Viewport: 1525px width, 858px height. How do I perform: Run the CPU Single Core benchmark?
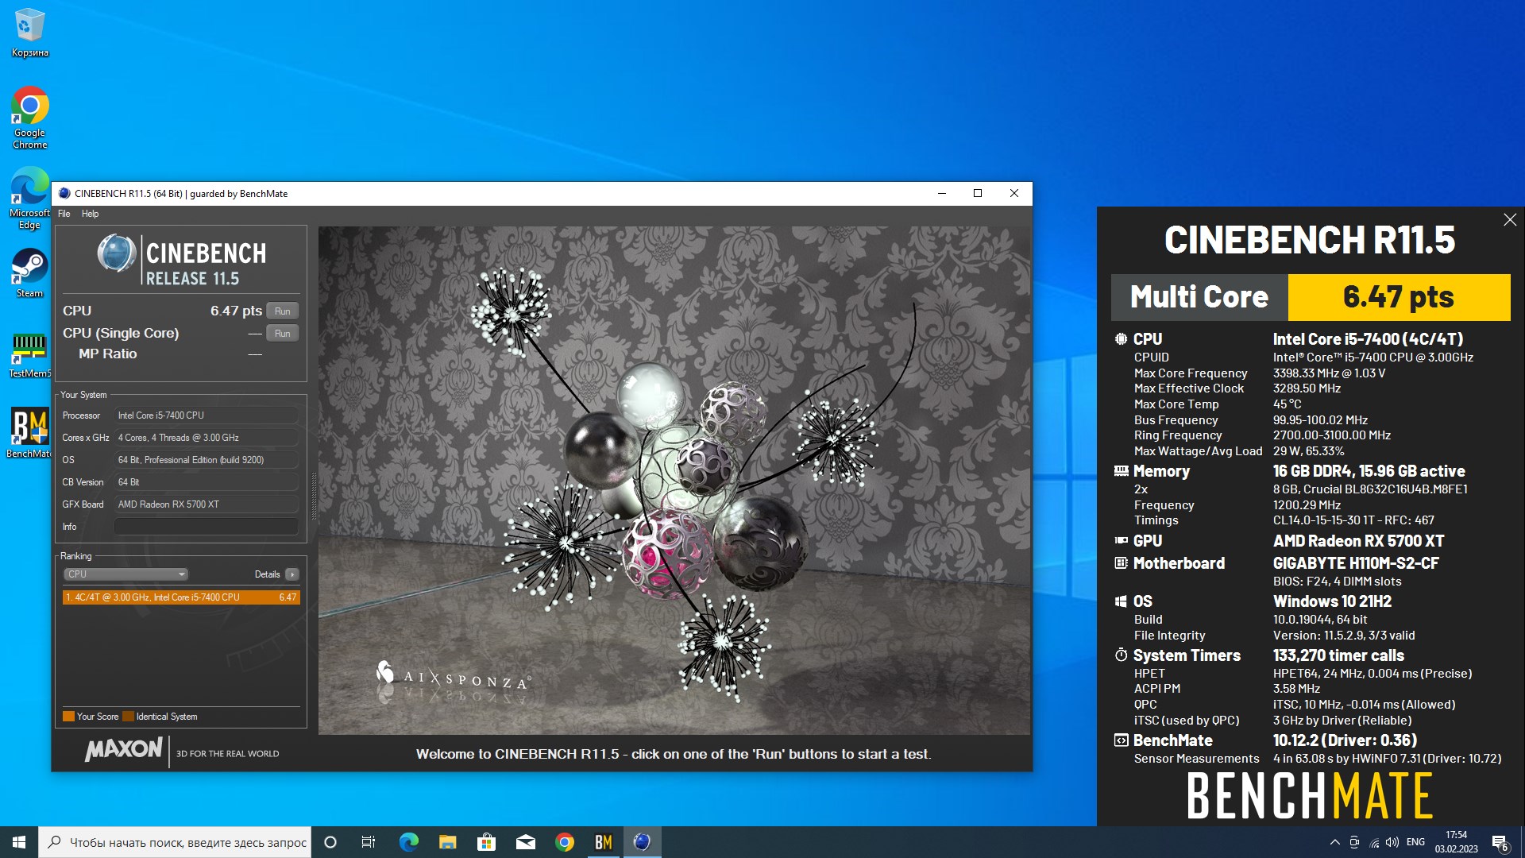tap(282, 333)
